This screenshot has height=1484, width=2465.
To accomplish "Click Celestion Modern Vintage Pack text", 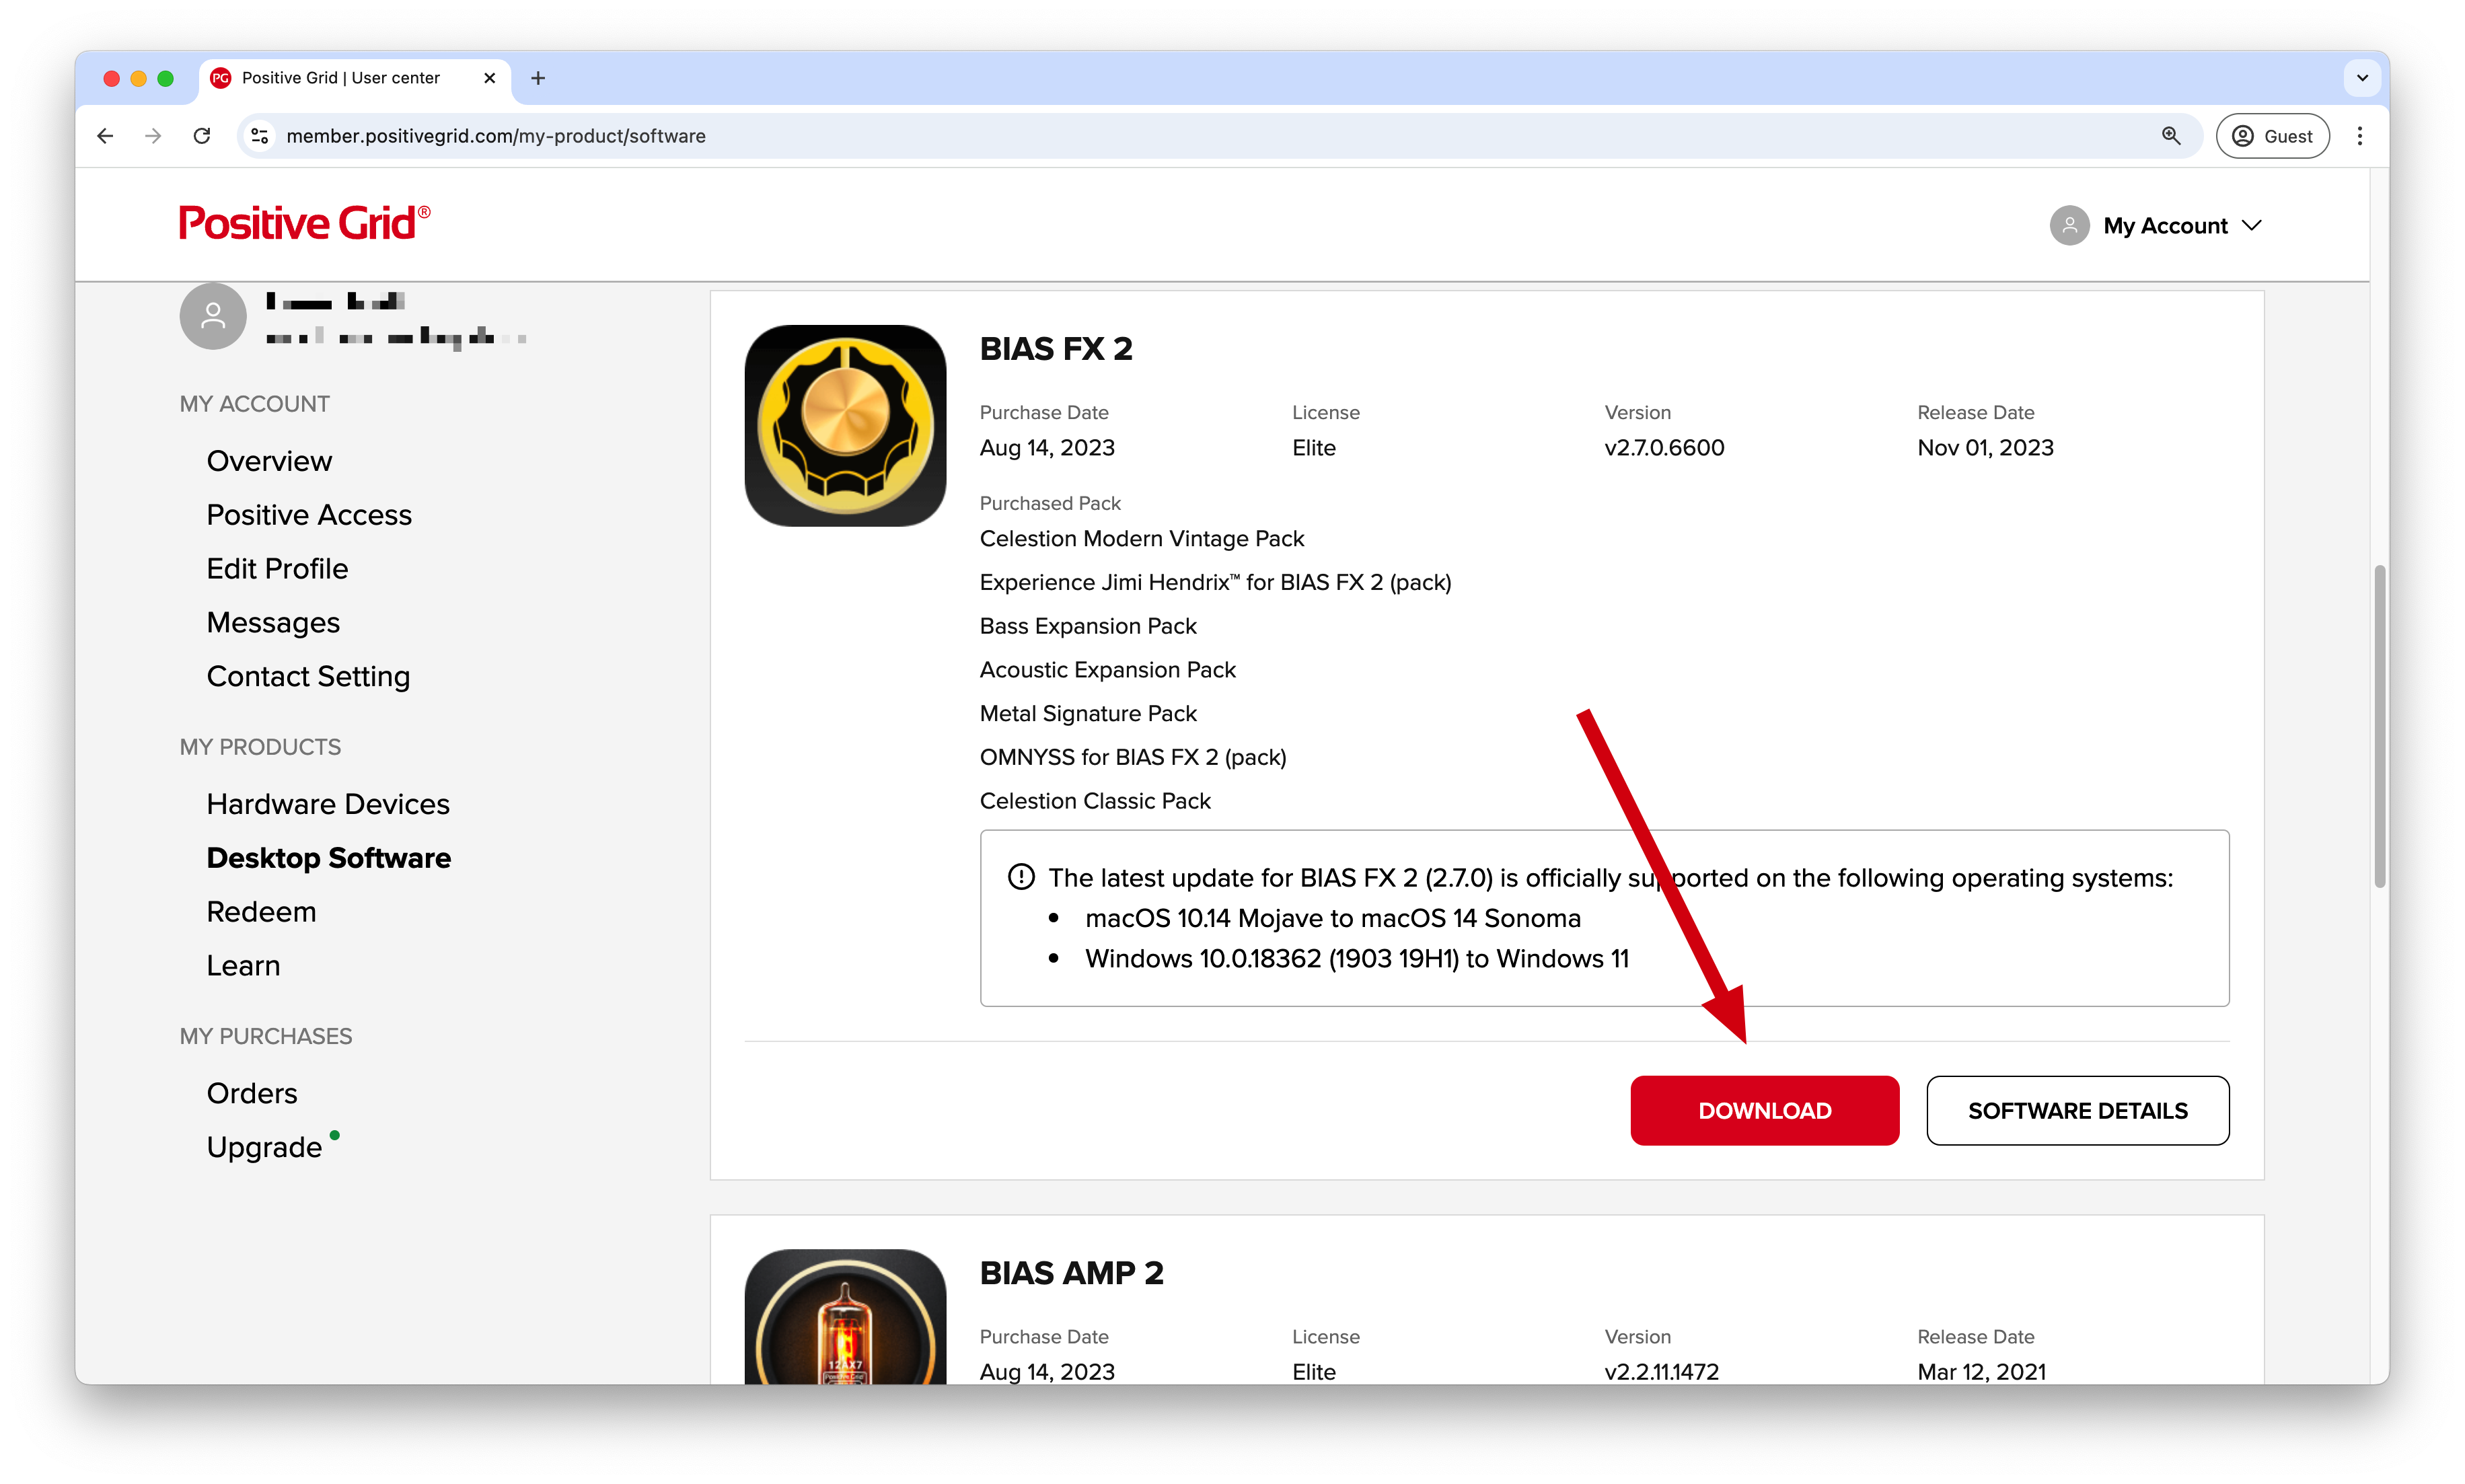I will [x=1141, y=539].
